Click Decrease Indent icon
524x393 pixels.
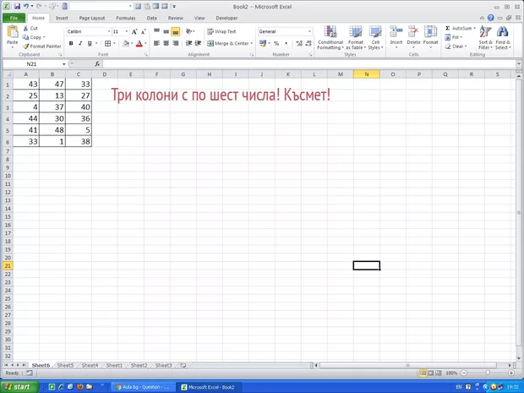[x=188, y=43]
